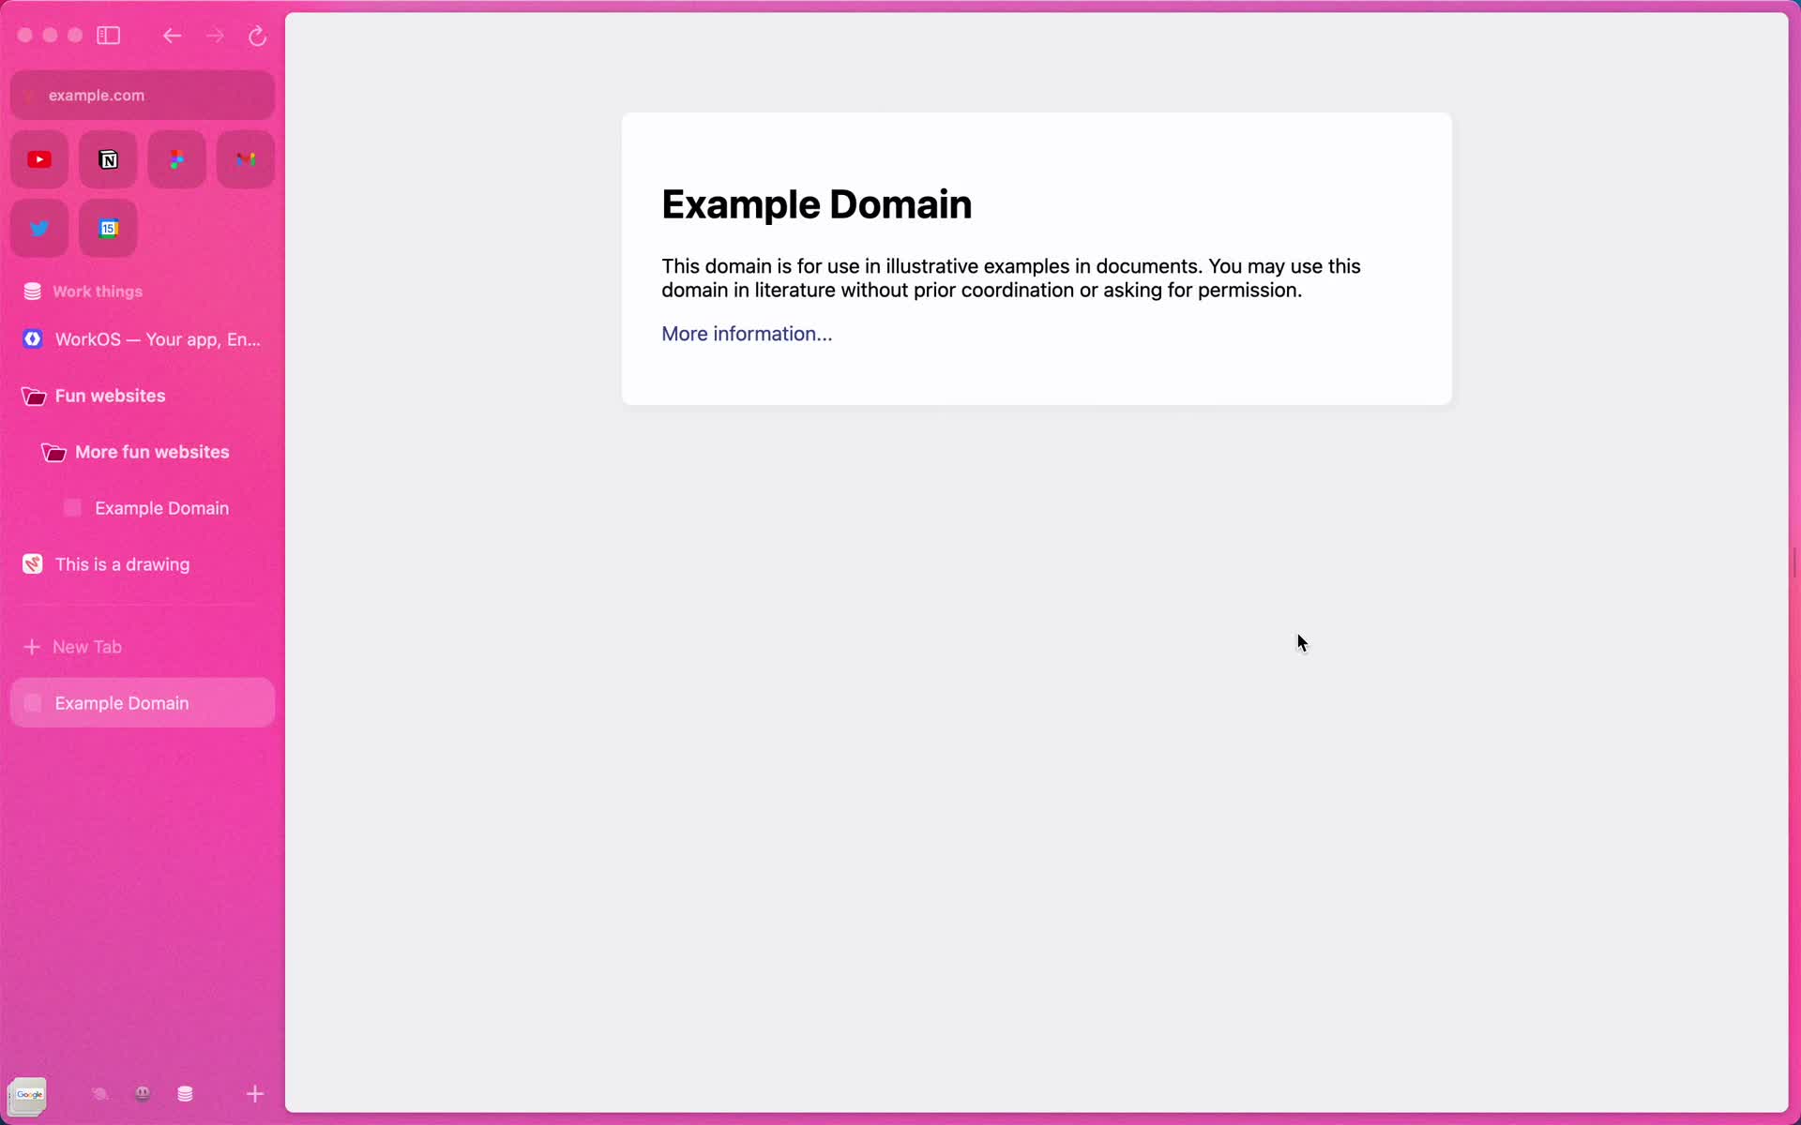Toggle the sidebar panel view
This screenshot has height=1125, width=1801.
click(109, 35)
